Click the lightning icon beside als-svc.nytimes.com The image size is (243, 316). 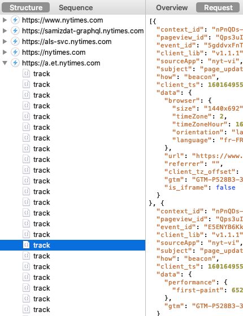(x=15, y=42)
